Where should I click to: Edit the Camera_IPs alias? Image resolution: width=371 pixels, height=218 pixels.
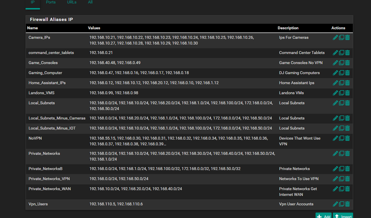click(335, 37)
